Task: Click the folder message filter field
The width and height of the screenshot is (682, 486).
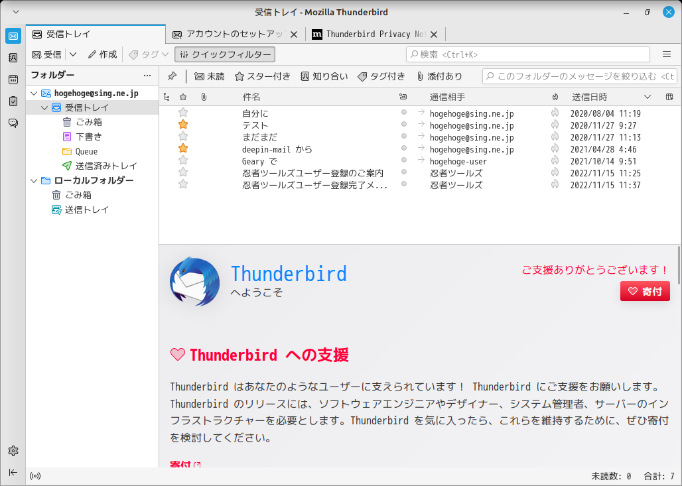Action: pyautogui.click(x=579, y=76)
